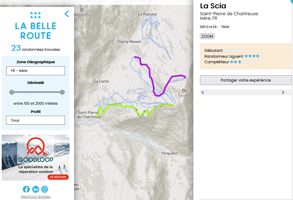The image size is (293, 200).
Task: Click the La Scia summit marker on map
Action: coord(183,91)
